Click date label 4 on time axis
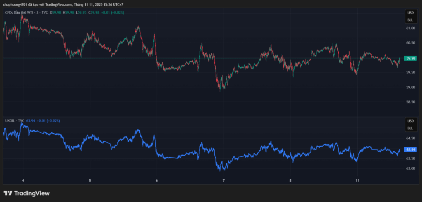422x202 pixels. click(x=23, y=181)
